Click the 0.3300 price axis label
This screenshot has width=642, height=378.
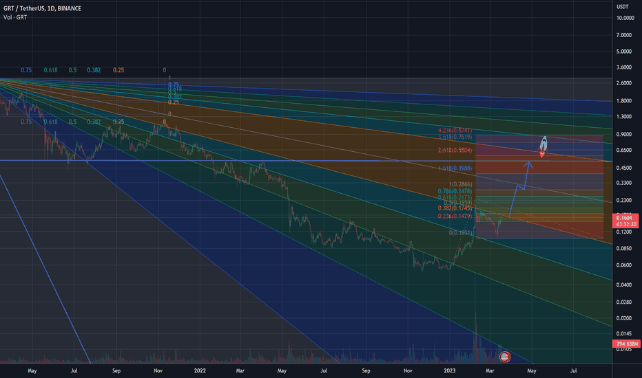pos(624,183)
